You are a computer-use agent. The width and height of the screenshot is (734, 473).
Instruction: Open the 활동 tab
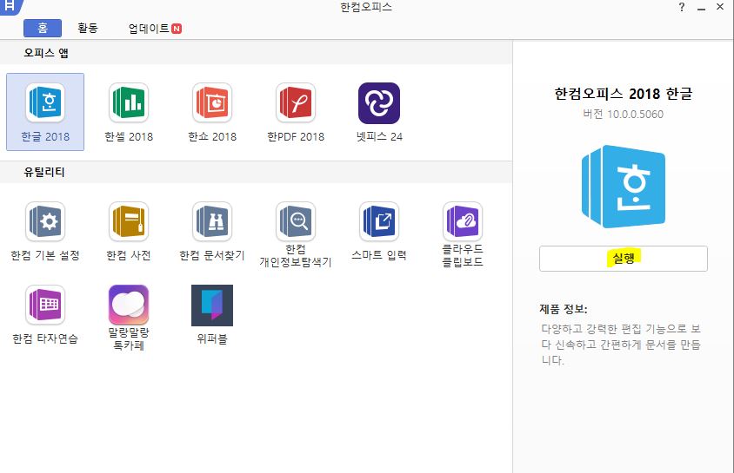click(x=88, y=28)
